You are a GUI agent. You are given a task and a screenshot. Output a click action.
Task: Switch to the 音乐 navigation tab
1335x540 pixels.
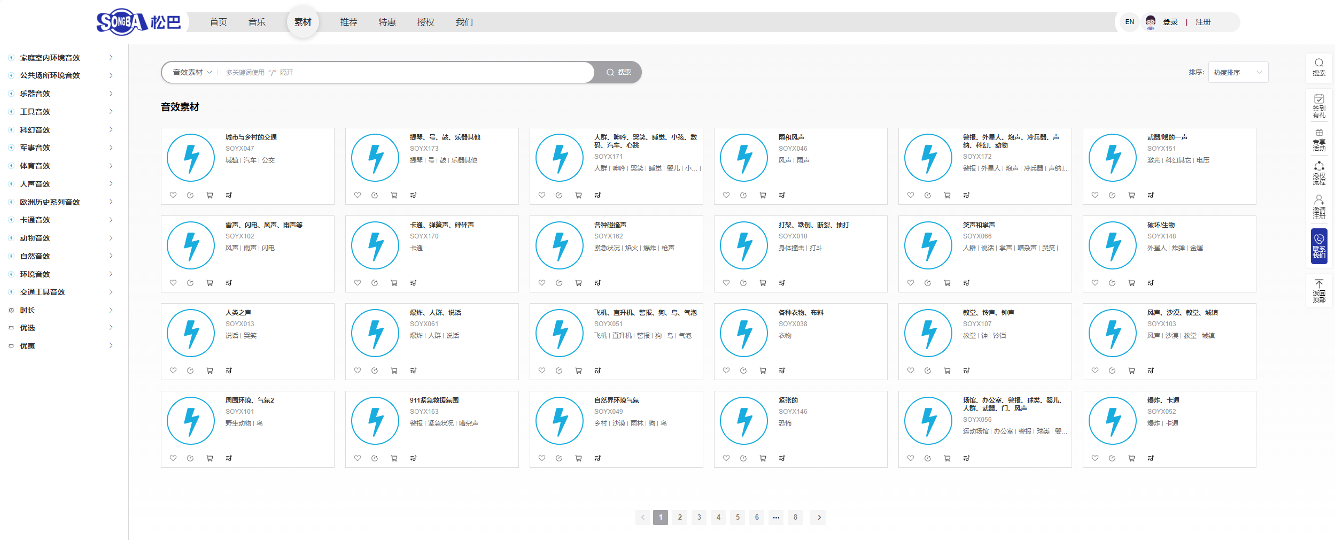(257, 22)
